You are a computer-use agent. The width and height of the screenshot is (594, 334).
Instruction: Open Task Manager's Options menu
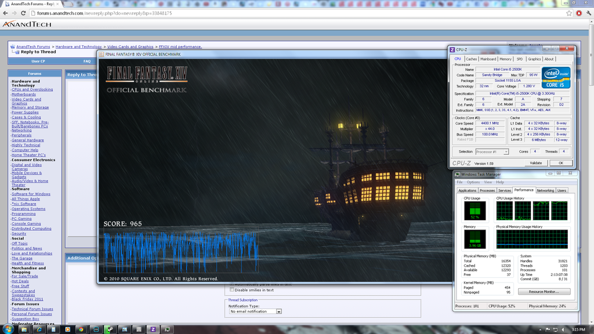473,182
